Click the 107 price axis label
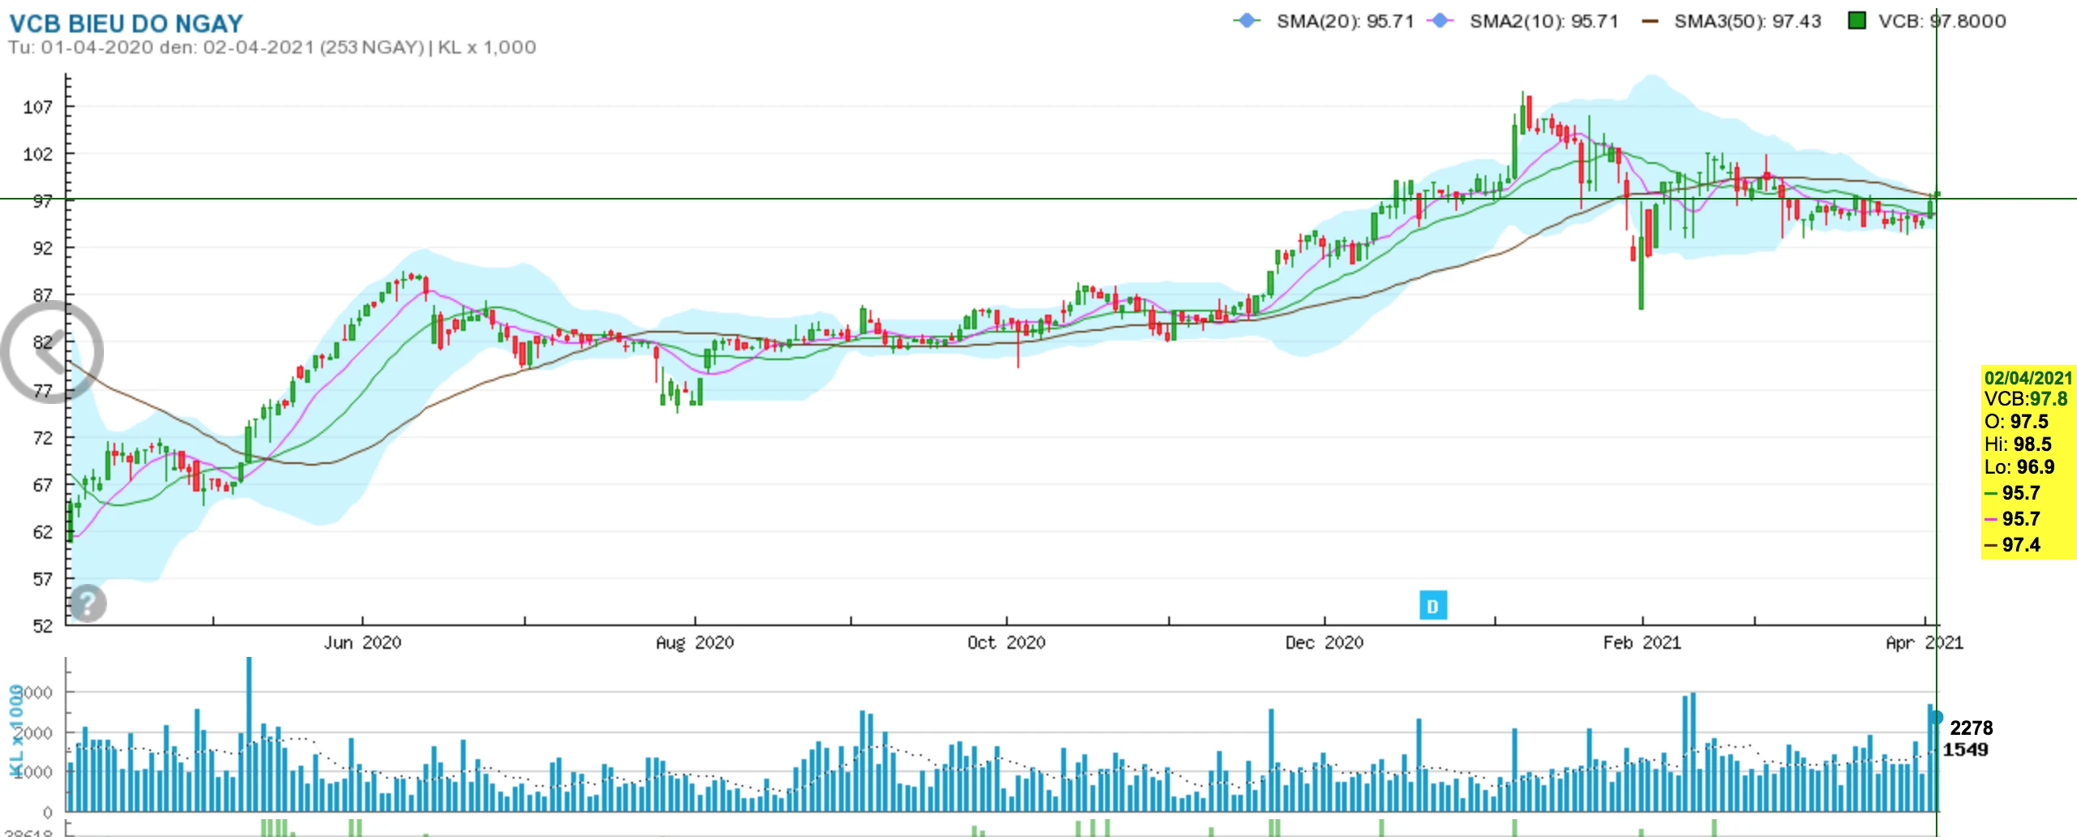Viewport: 2077px width, 837px height. (x=37, y=107)
